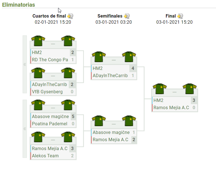Open the match dash link in the final

(x=175, y=92)
